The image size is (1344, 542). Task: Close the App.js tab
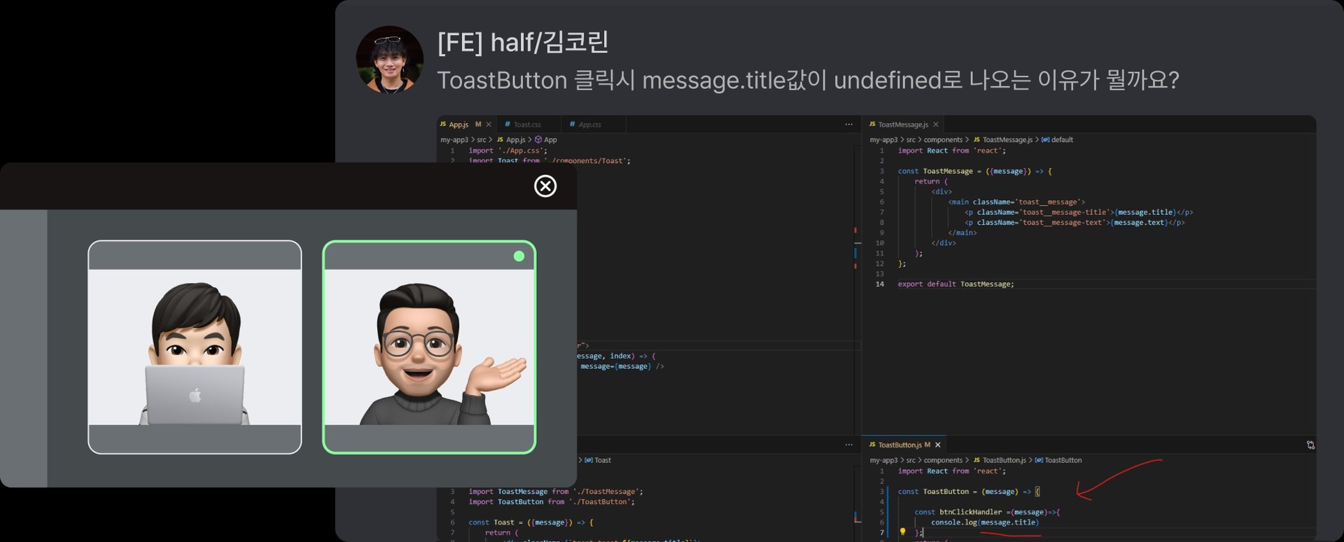pyautogui.click(x=489, y=125)
